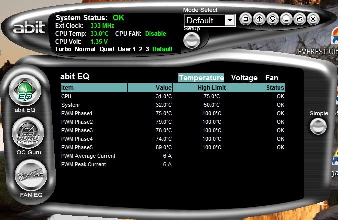The height and width of the screenshot is (220, 338).
Task: Click the square icon button in top toolbar
Action: 246,19
